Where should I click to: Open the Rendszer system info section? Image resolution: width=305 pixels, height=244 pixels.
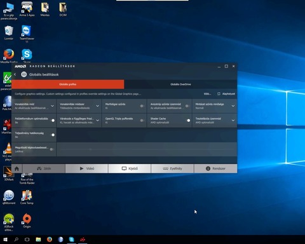click(x=215, y=168)
